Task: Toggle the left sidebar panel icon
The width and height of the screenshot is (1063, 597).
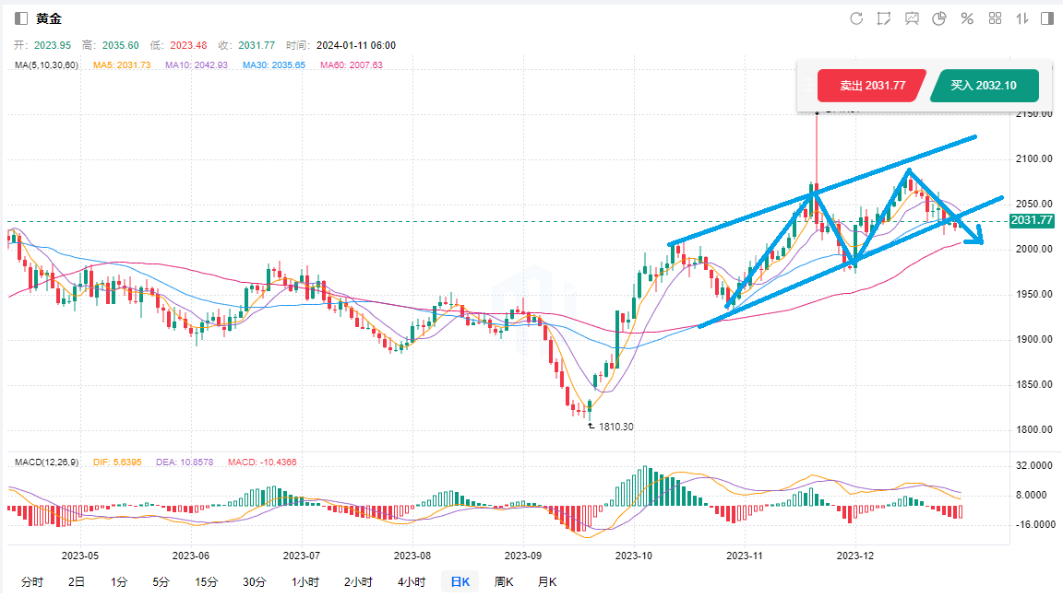Action: point(21,18)
